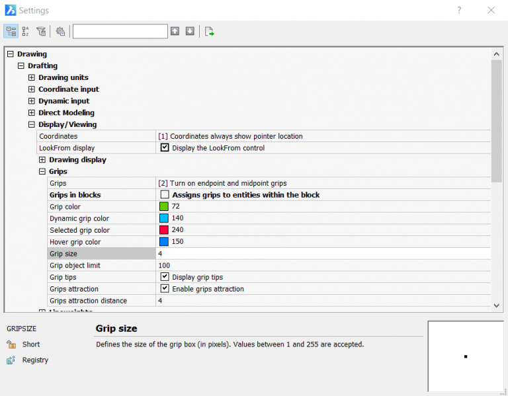Click the export settings icon
This screenshot has height=396, width=508.
click(x=209, y=32)
